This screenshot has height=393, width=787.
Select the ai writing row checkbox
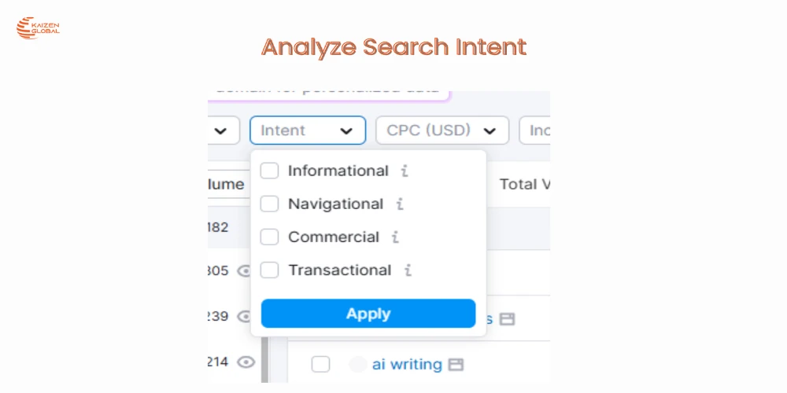pyautogui.click(x=320, y=364)
